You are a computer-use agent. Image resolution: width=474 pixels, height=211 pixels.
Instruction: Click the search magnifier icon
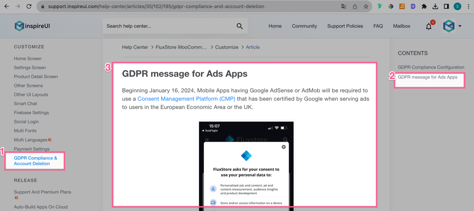point(239,26)
